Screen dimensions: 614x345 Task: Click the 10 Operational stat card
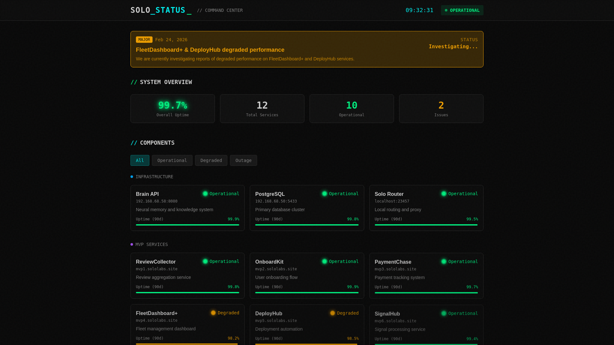coord(352,109)
